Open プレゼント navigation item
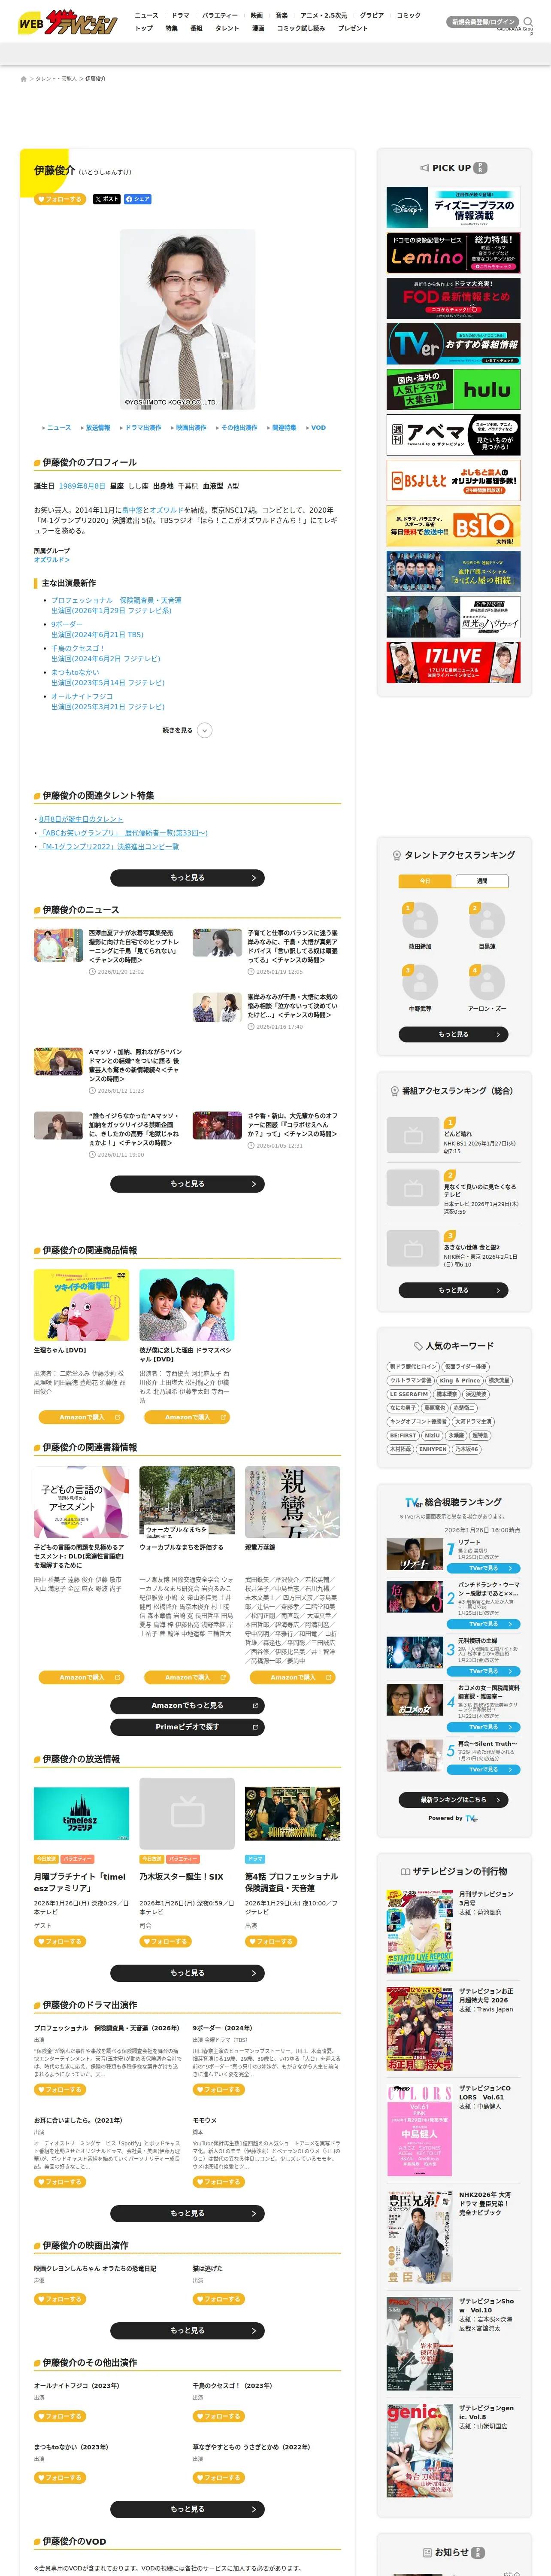Viewport: 551px width, 2576px height. click(353, 28)
